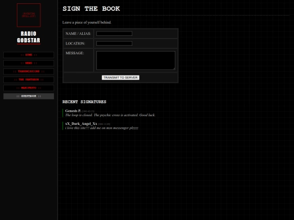The image size is (294, 220).
Task: Go to the News section
Action: pos(29,63)
